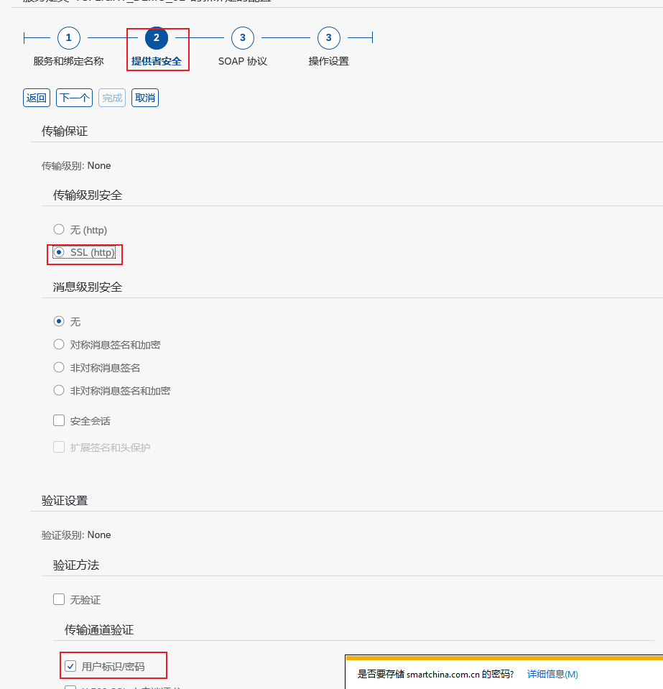Click the 传输级别安全 heading
The width and height of the screenshot is (663, 689).
[88, 195]
